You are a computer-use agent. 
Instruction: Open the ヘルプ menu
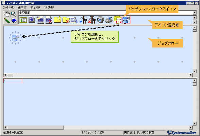pos(49,7)
